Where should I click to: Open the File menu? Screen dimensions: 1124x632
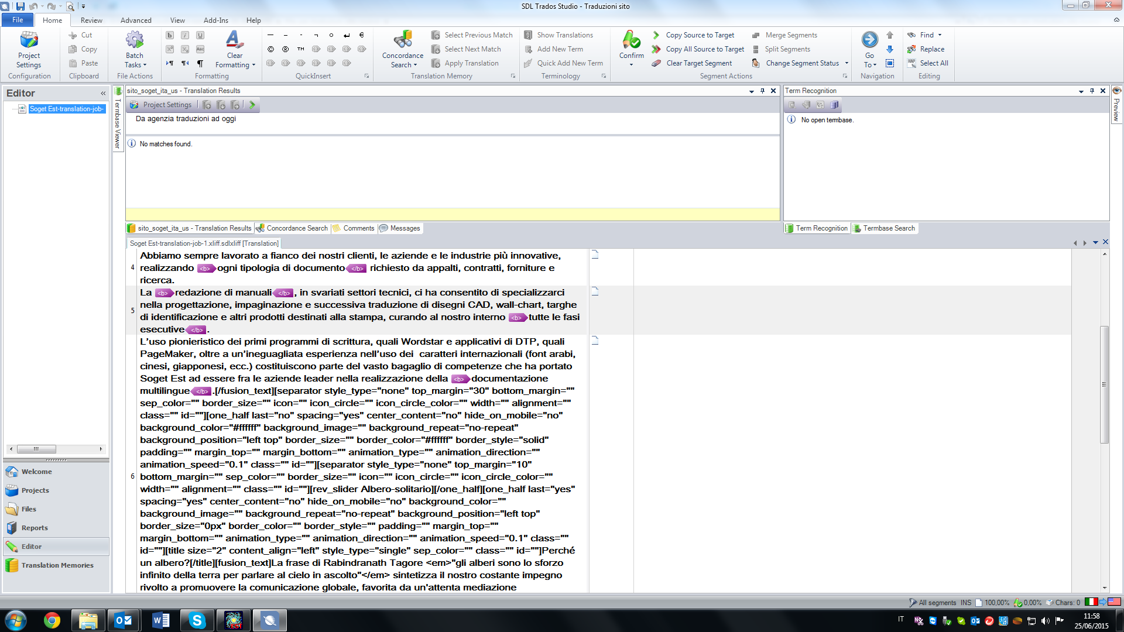pyautogui.click(x=18, y=20)
